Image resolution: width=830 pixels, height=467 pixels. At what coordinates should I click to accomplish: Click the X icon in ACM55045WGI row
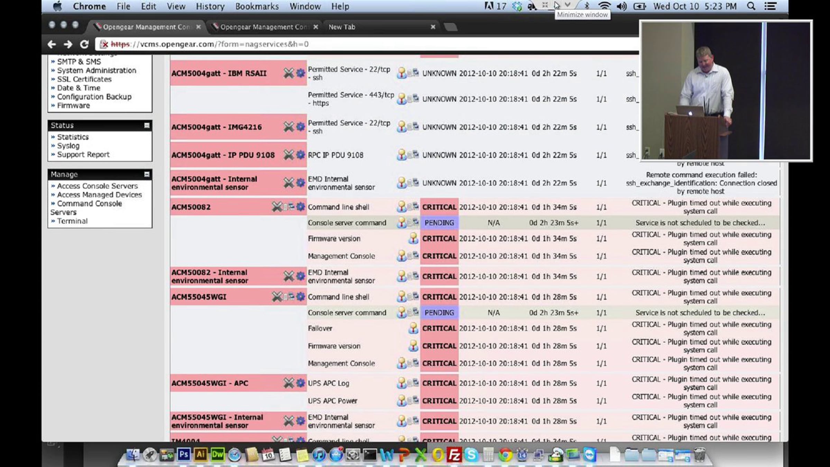tap(277, 297)
